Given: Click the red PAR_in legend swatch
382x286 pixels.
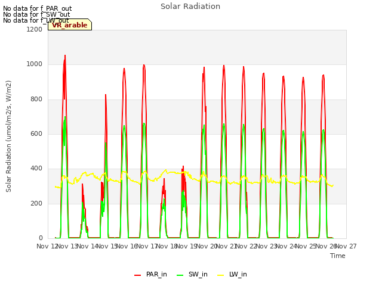Looking at the screenshot, I should click(x=138, y=275).
